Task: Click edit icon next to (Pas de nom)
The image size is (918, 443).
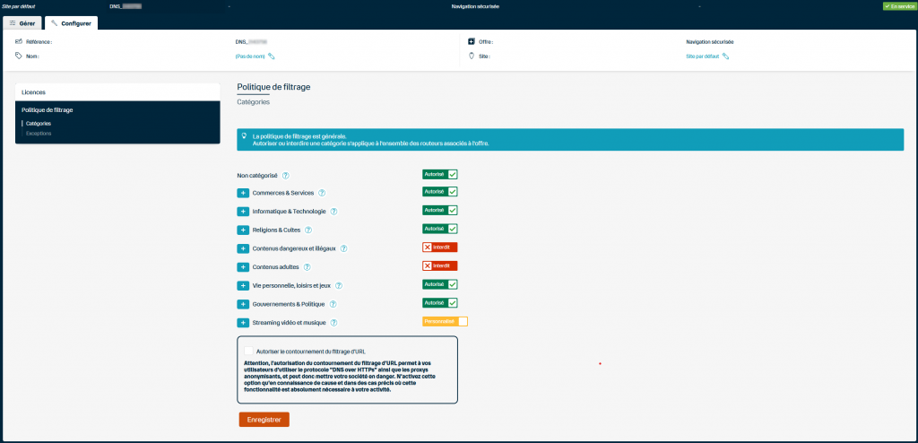Action: coord(272,56)
